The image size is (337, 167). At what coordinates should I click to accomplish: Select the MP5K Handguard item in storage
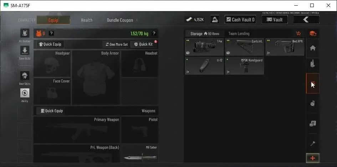click(x=245, y=66)
